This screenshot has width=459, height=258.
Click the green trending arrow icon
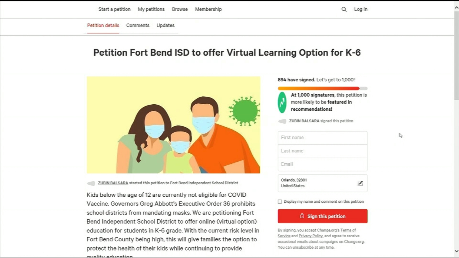click(282, 102)
